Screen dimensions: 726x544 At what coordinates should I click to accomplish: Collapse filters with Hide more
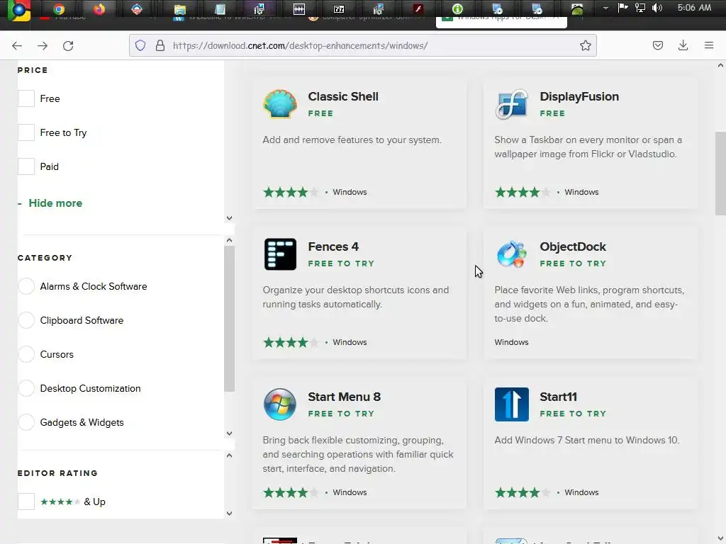[55, 203]
